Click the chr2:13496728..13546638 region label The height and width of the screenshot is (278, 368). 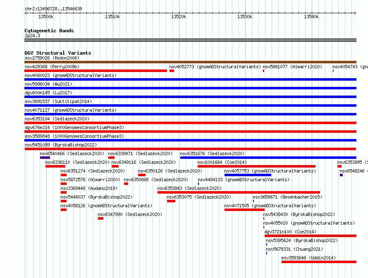coord(53,9)
